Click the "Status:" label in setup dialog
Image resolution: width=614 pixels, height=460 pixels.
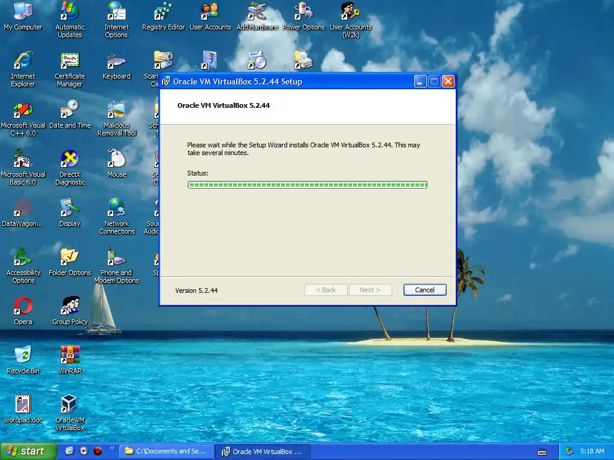coord(198,173)
